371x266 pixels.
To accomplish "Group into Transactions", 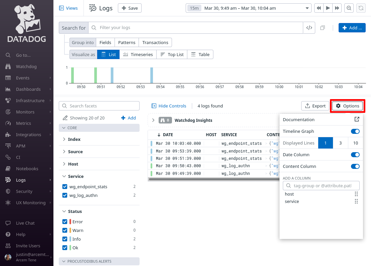I will 155,43.
